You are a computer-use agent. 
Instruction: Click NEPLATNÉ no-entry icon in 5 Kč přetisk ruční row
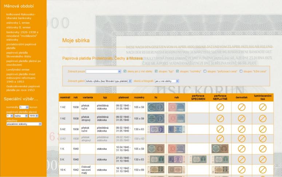pos(220,129)
